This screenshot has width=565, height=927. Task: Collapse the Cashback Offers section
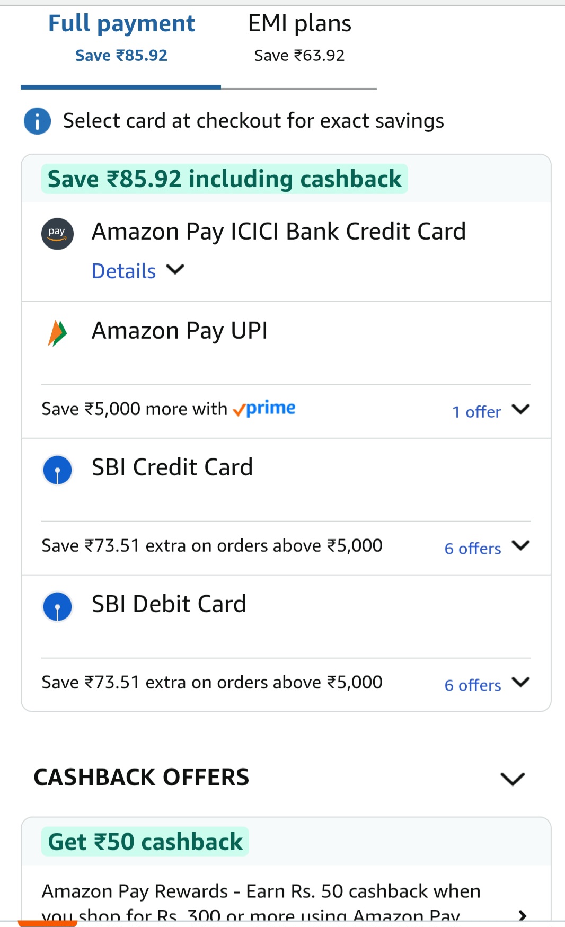click(x=512, y=779)
